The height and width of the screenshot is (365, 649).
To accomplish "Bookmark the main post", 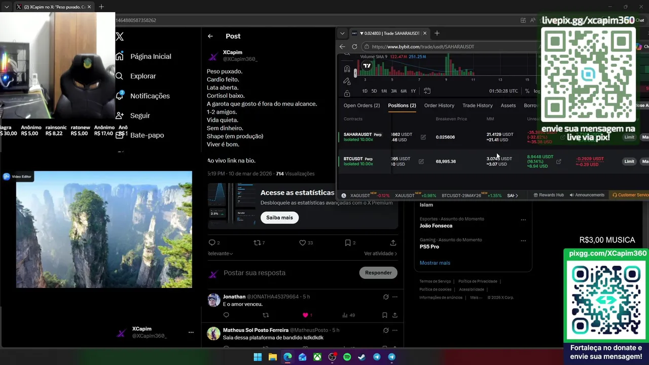I will click(x=348, y=243).
